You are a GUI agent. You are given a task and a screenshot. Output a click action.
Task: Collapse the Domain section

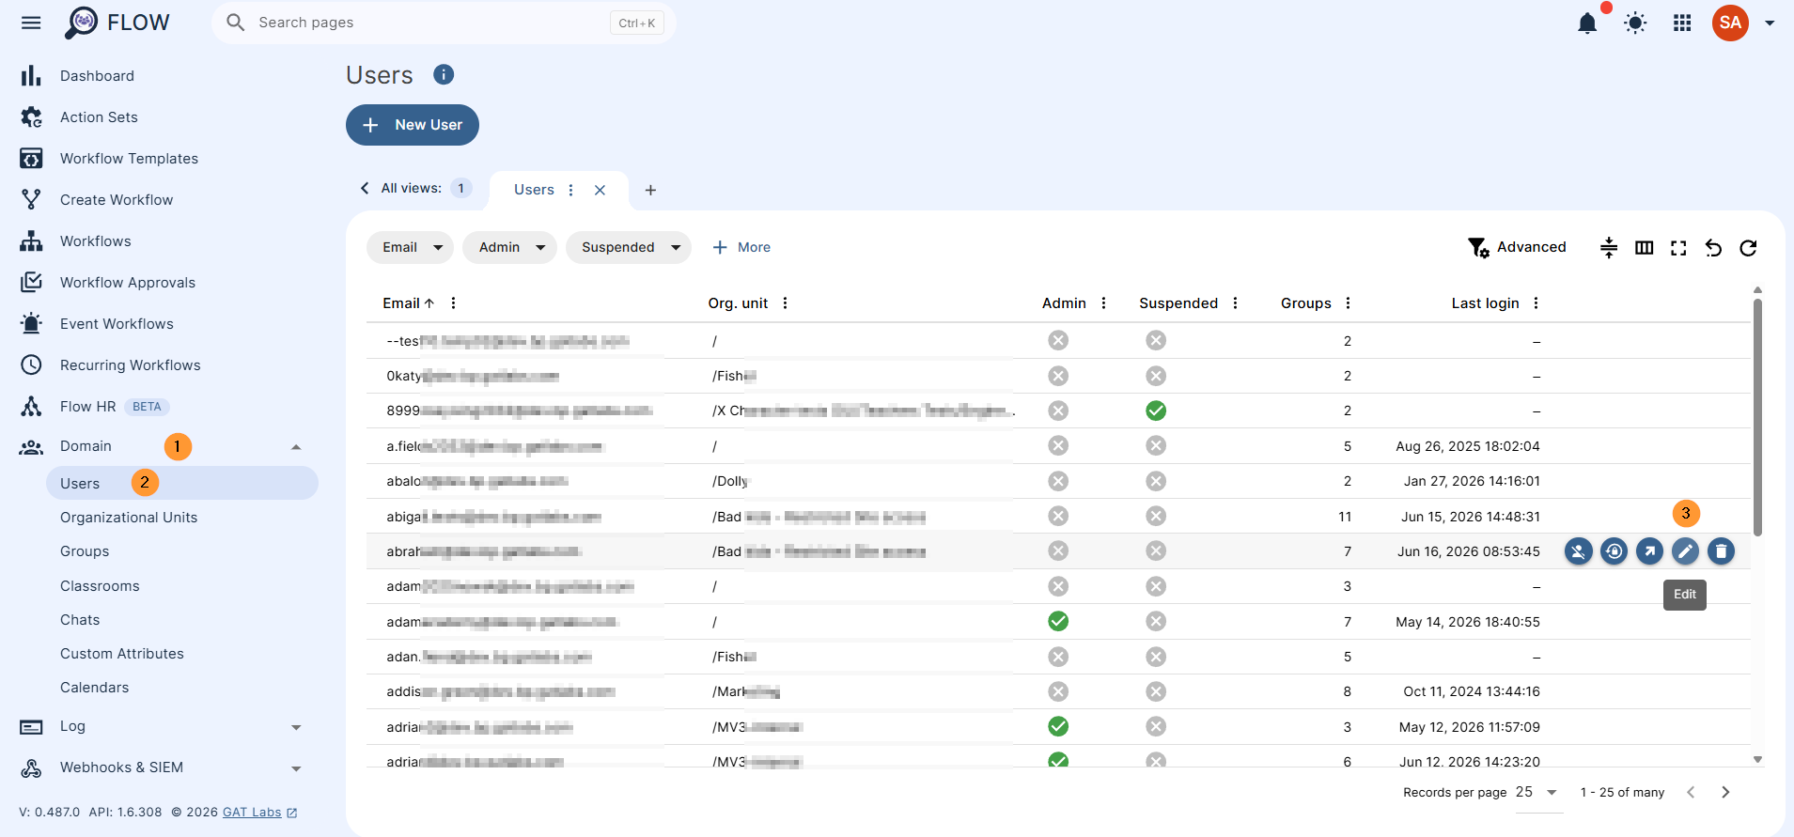[x=296, y=447]
